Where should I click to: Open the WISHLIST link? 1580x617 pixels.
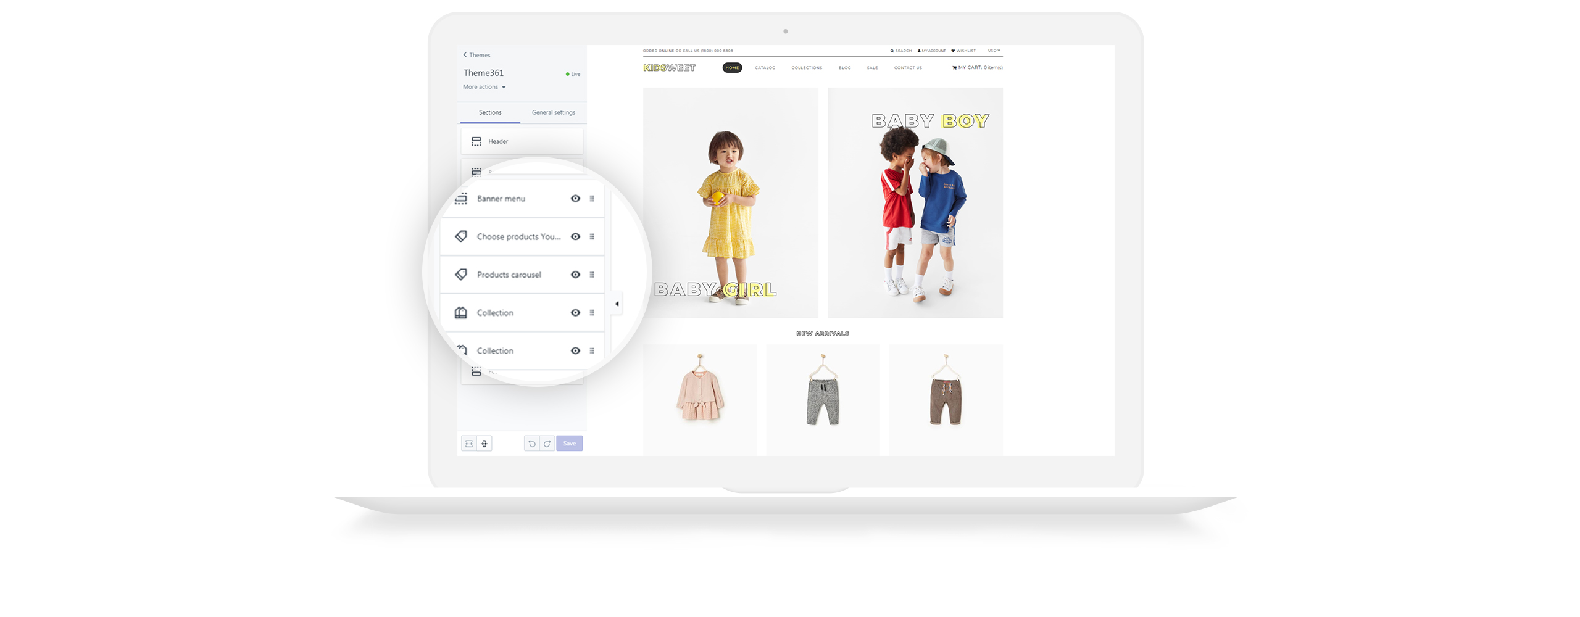963,51
